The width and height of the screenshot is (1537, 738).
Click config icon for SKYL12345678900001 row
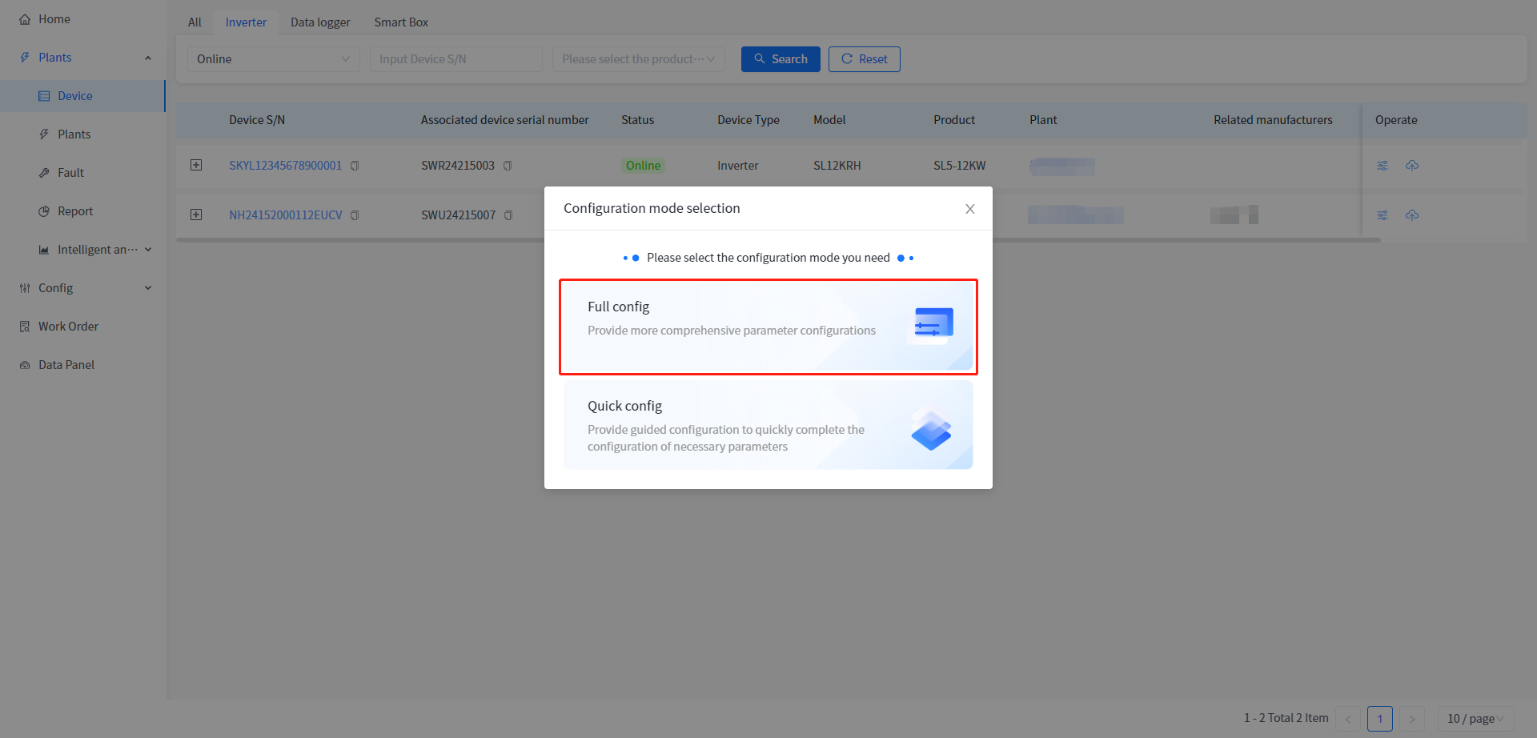pyautogui.click(x=1382, y=166)
